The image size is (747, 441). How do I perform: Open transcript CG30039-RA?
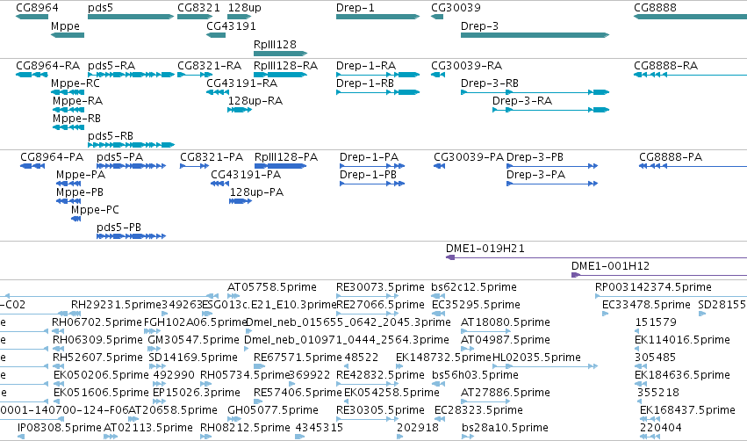(x=438, y=75)
